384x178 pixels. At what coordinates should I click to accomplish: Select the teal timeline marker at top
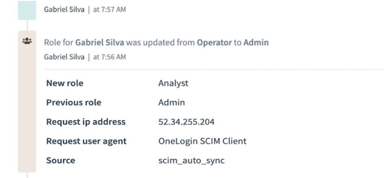point(27,10)
